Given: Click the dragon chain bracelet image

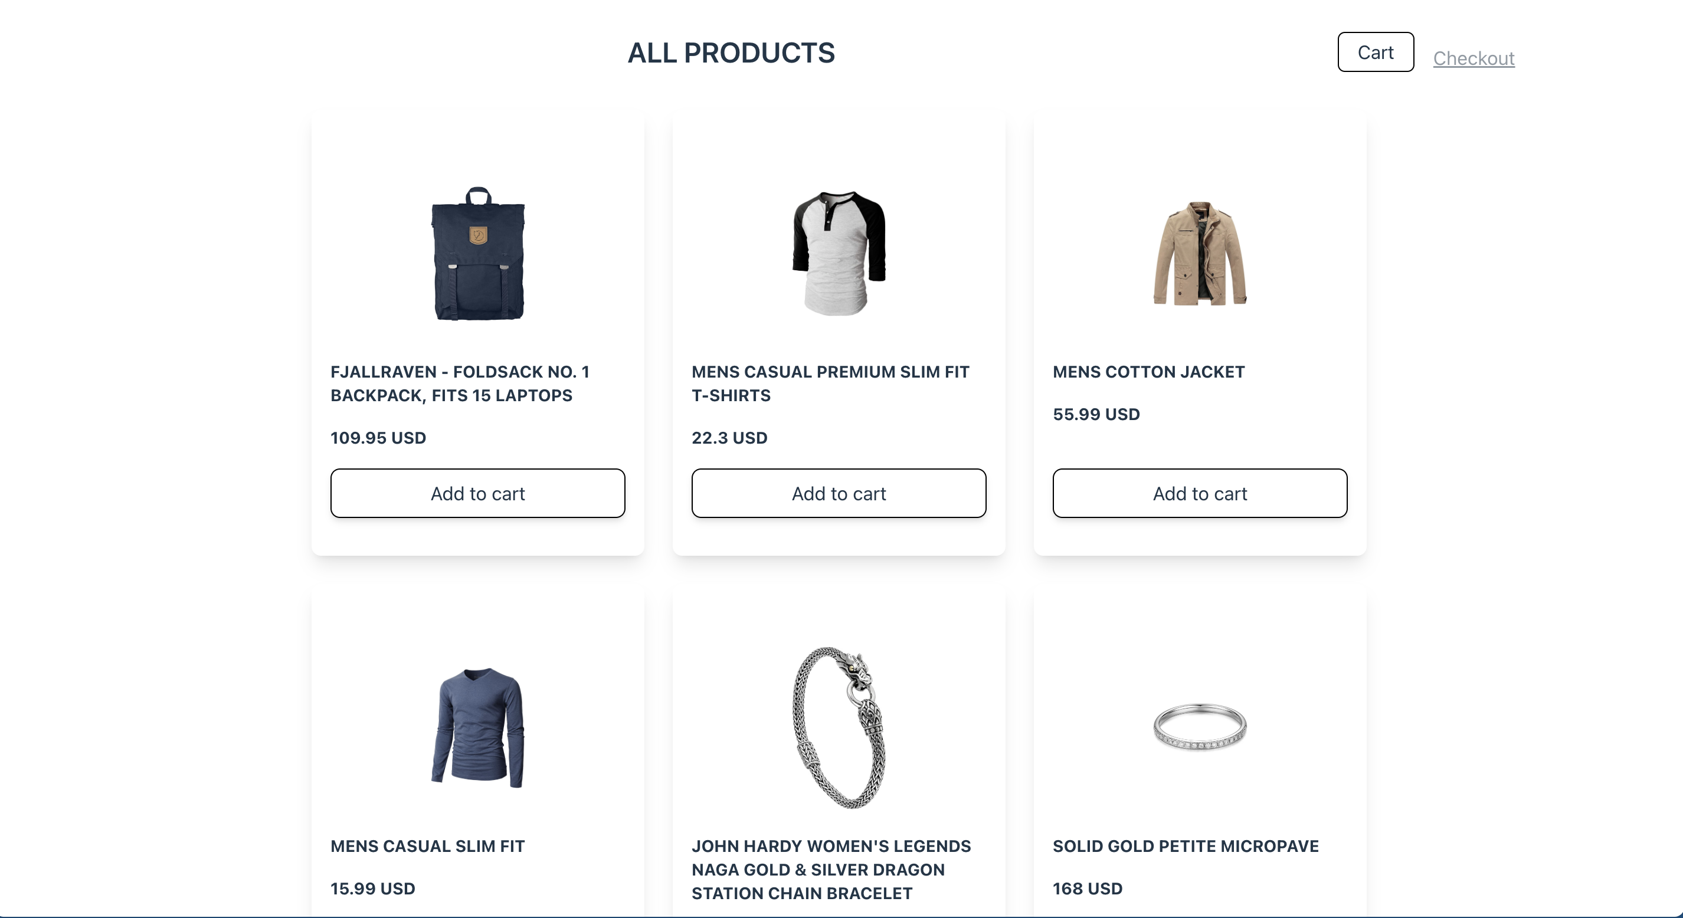Looking at the screenshot, I should coord(839,728).
